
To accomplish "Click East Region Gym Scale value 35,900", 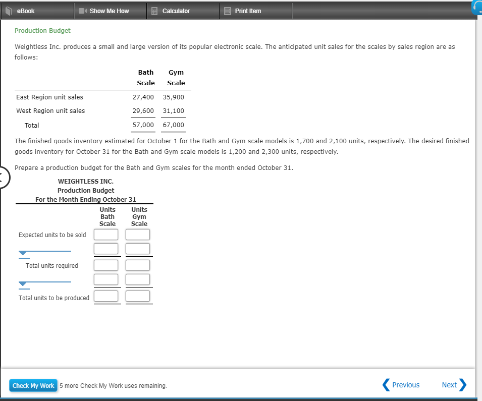I will 174,97.
